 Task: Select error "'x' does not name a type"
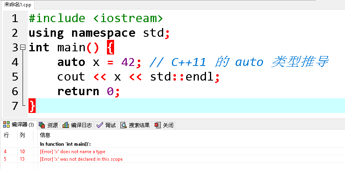72,152
